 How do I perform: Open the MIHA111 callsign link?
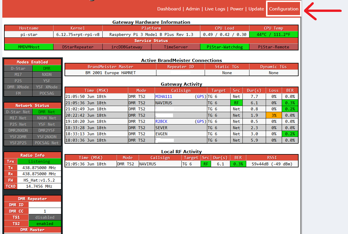[x=164, y=96]
